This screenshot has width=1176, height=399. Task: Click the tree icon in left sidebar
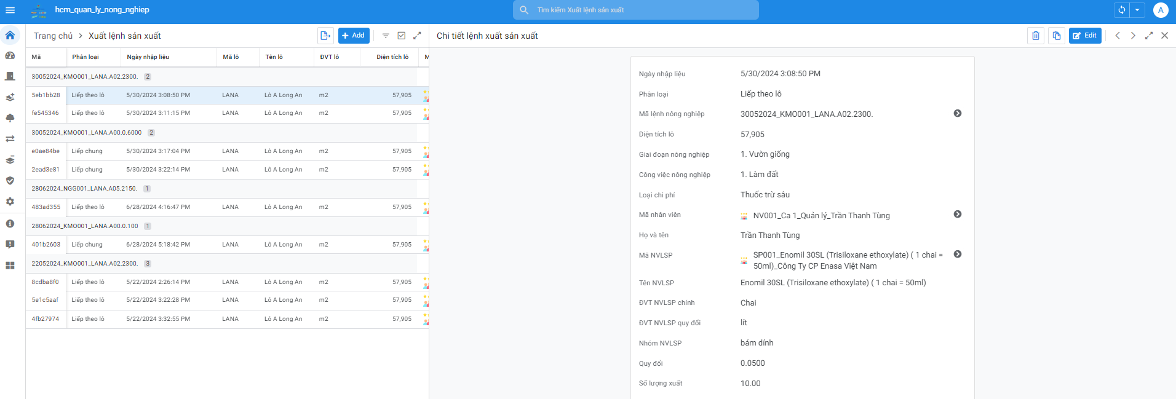coord(10,118)
